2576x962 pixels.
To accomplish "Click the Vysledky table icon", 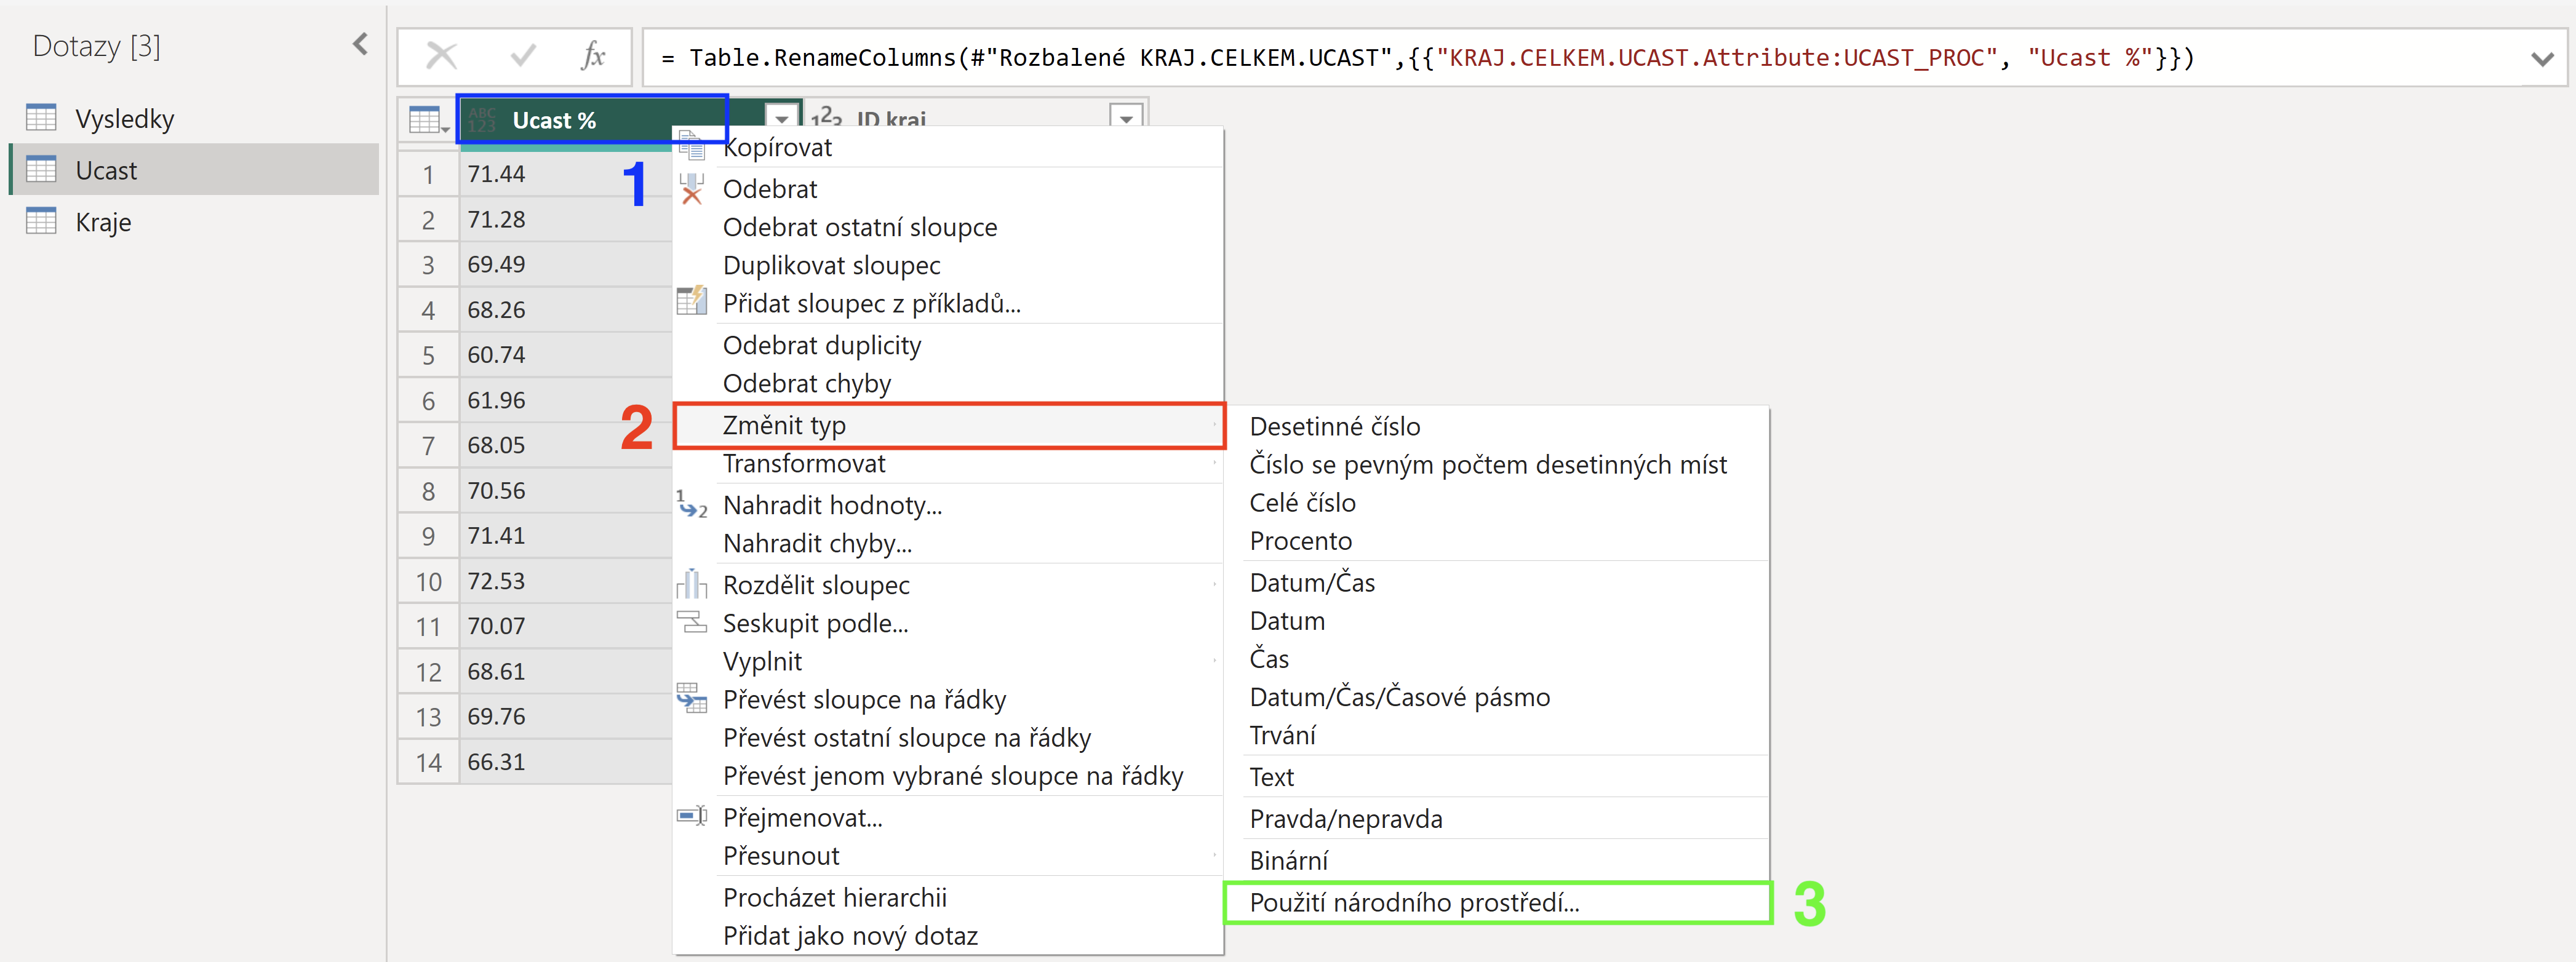I will [41, 118].
